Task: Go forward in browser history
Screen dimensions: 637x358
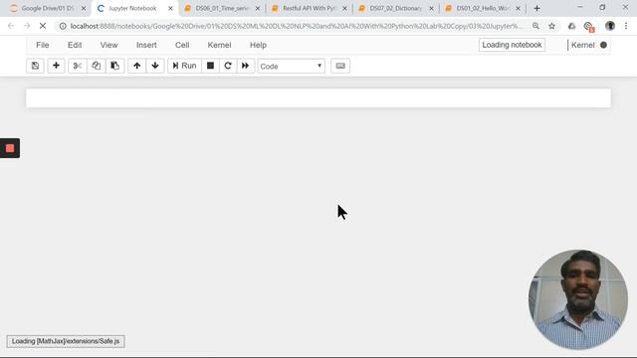Action: coord(27,26)
